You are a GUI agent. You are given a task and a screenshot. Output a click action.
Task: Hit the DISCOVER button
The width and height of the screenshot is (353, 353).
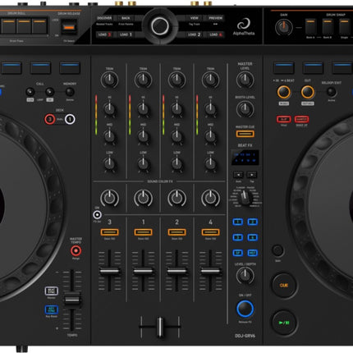(104, 18)
